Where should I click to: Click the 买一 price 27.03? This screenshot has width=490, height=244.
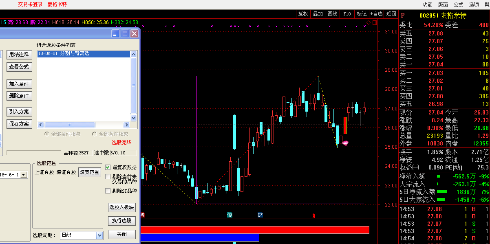click(435, 73)
